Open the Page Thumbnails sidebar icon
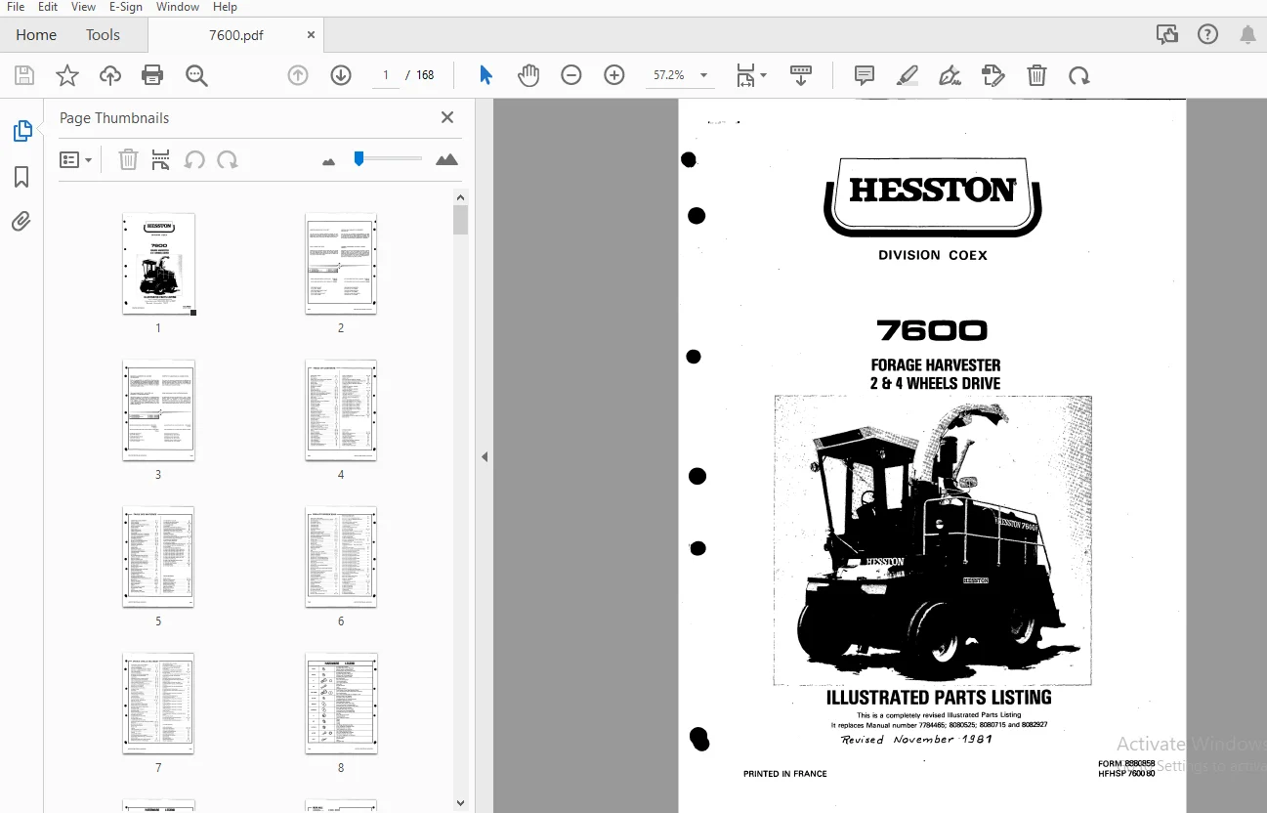 [21, 131]
